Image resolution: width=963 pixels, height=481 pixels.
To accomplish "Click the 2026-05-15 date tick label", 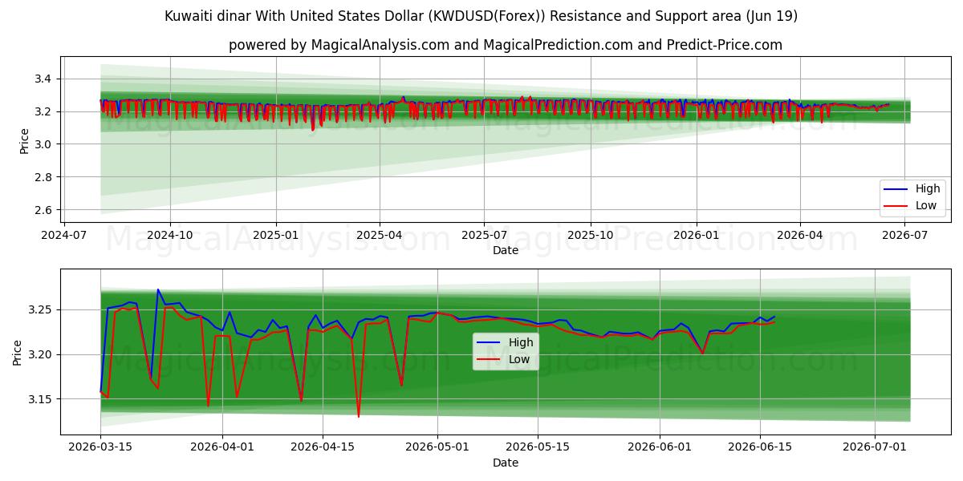I will [x=538, y=447].
